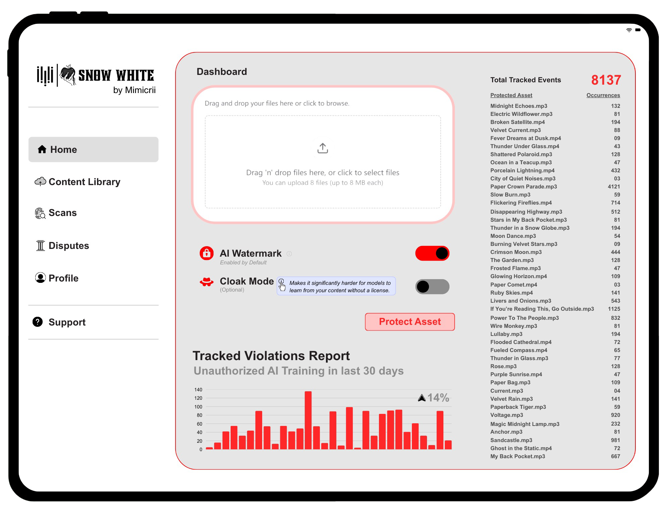
Task: Click the Protected Asset column header
Action: pos(511,95)
